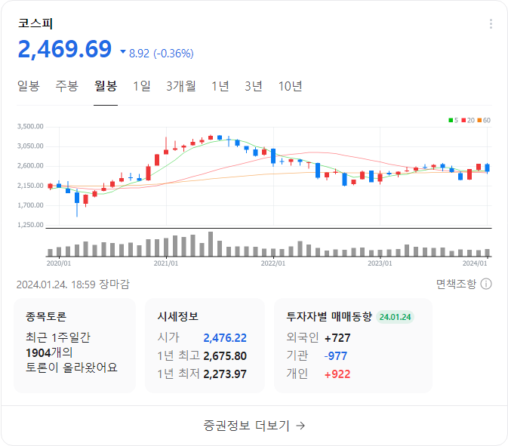Click the 기관 value -977
The image size is (508, 446).
click(336, 356)
